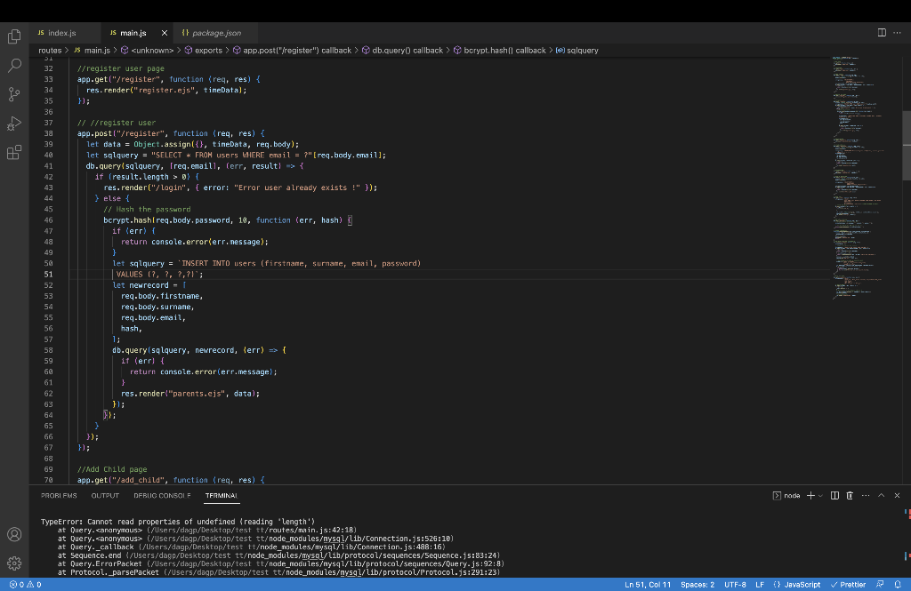Image resolution: width=911 pixels, height=591 pixels.
Task: Click 'res.render("parents.ejs", data);' line
Action: [190, 394]
